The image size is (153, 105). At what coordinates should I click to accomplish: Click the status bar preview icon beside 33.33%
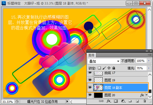pyautogui.click(x=17, y=102)
